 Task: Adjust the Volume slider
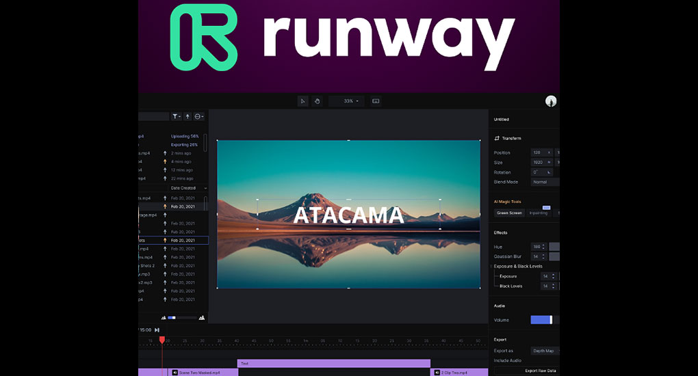tap(542, 320)
